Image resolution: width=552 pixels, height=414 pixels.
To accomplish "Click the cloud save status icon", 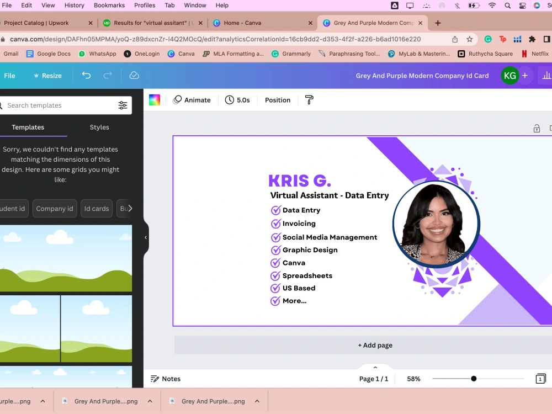I will click(134, 75).
